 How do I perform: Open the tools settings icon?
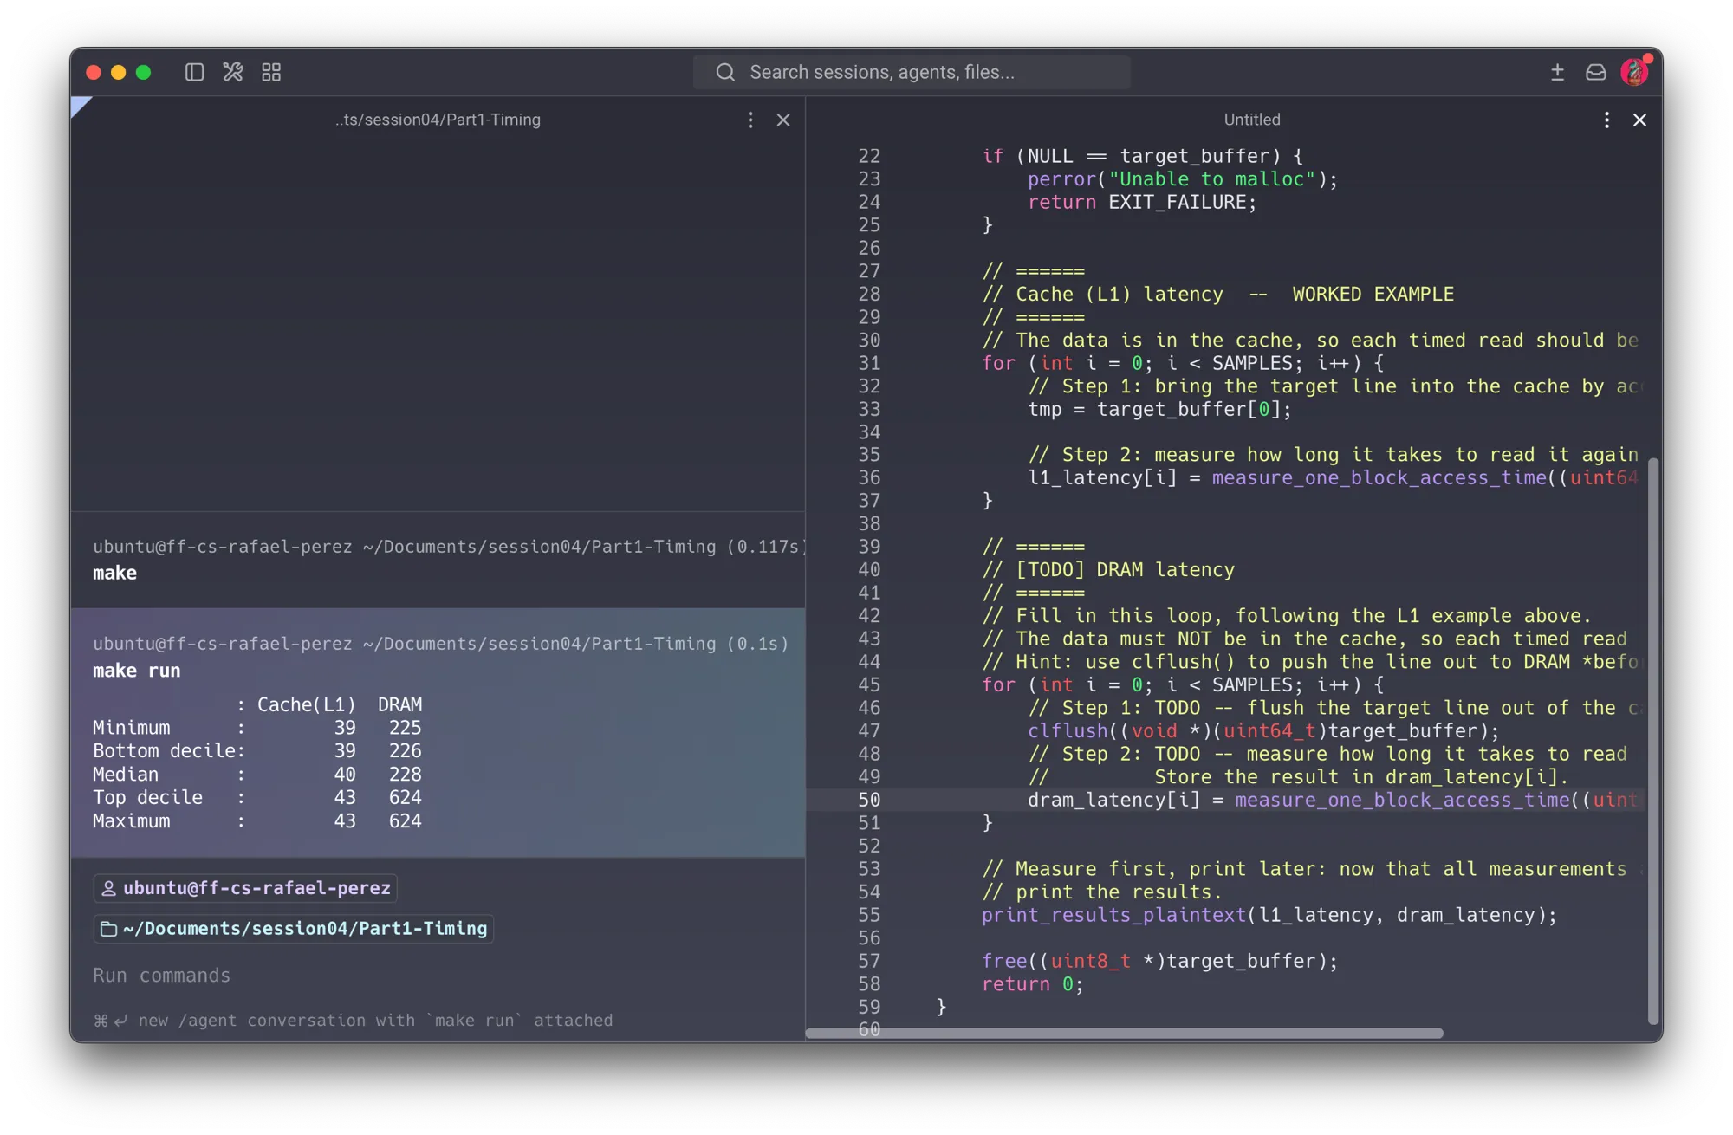pos(232,72)
